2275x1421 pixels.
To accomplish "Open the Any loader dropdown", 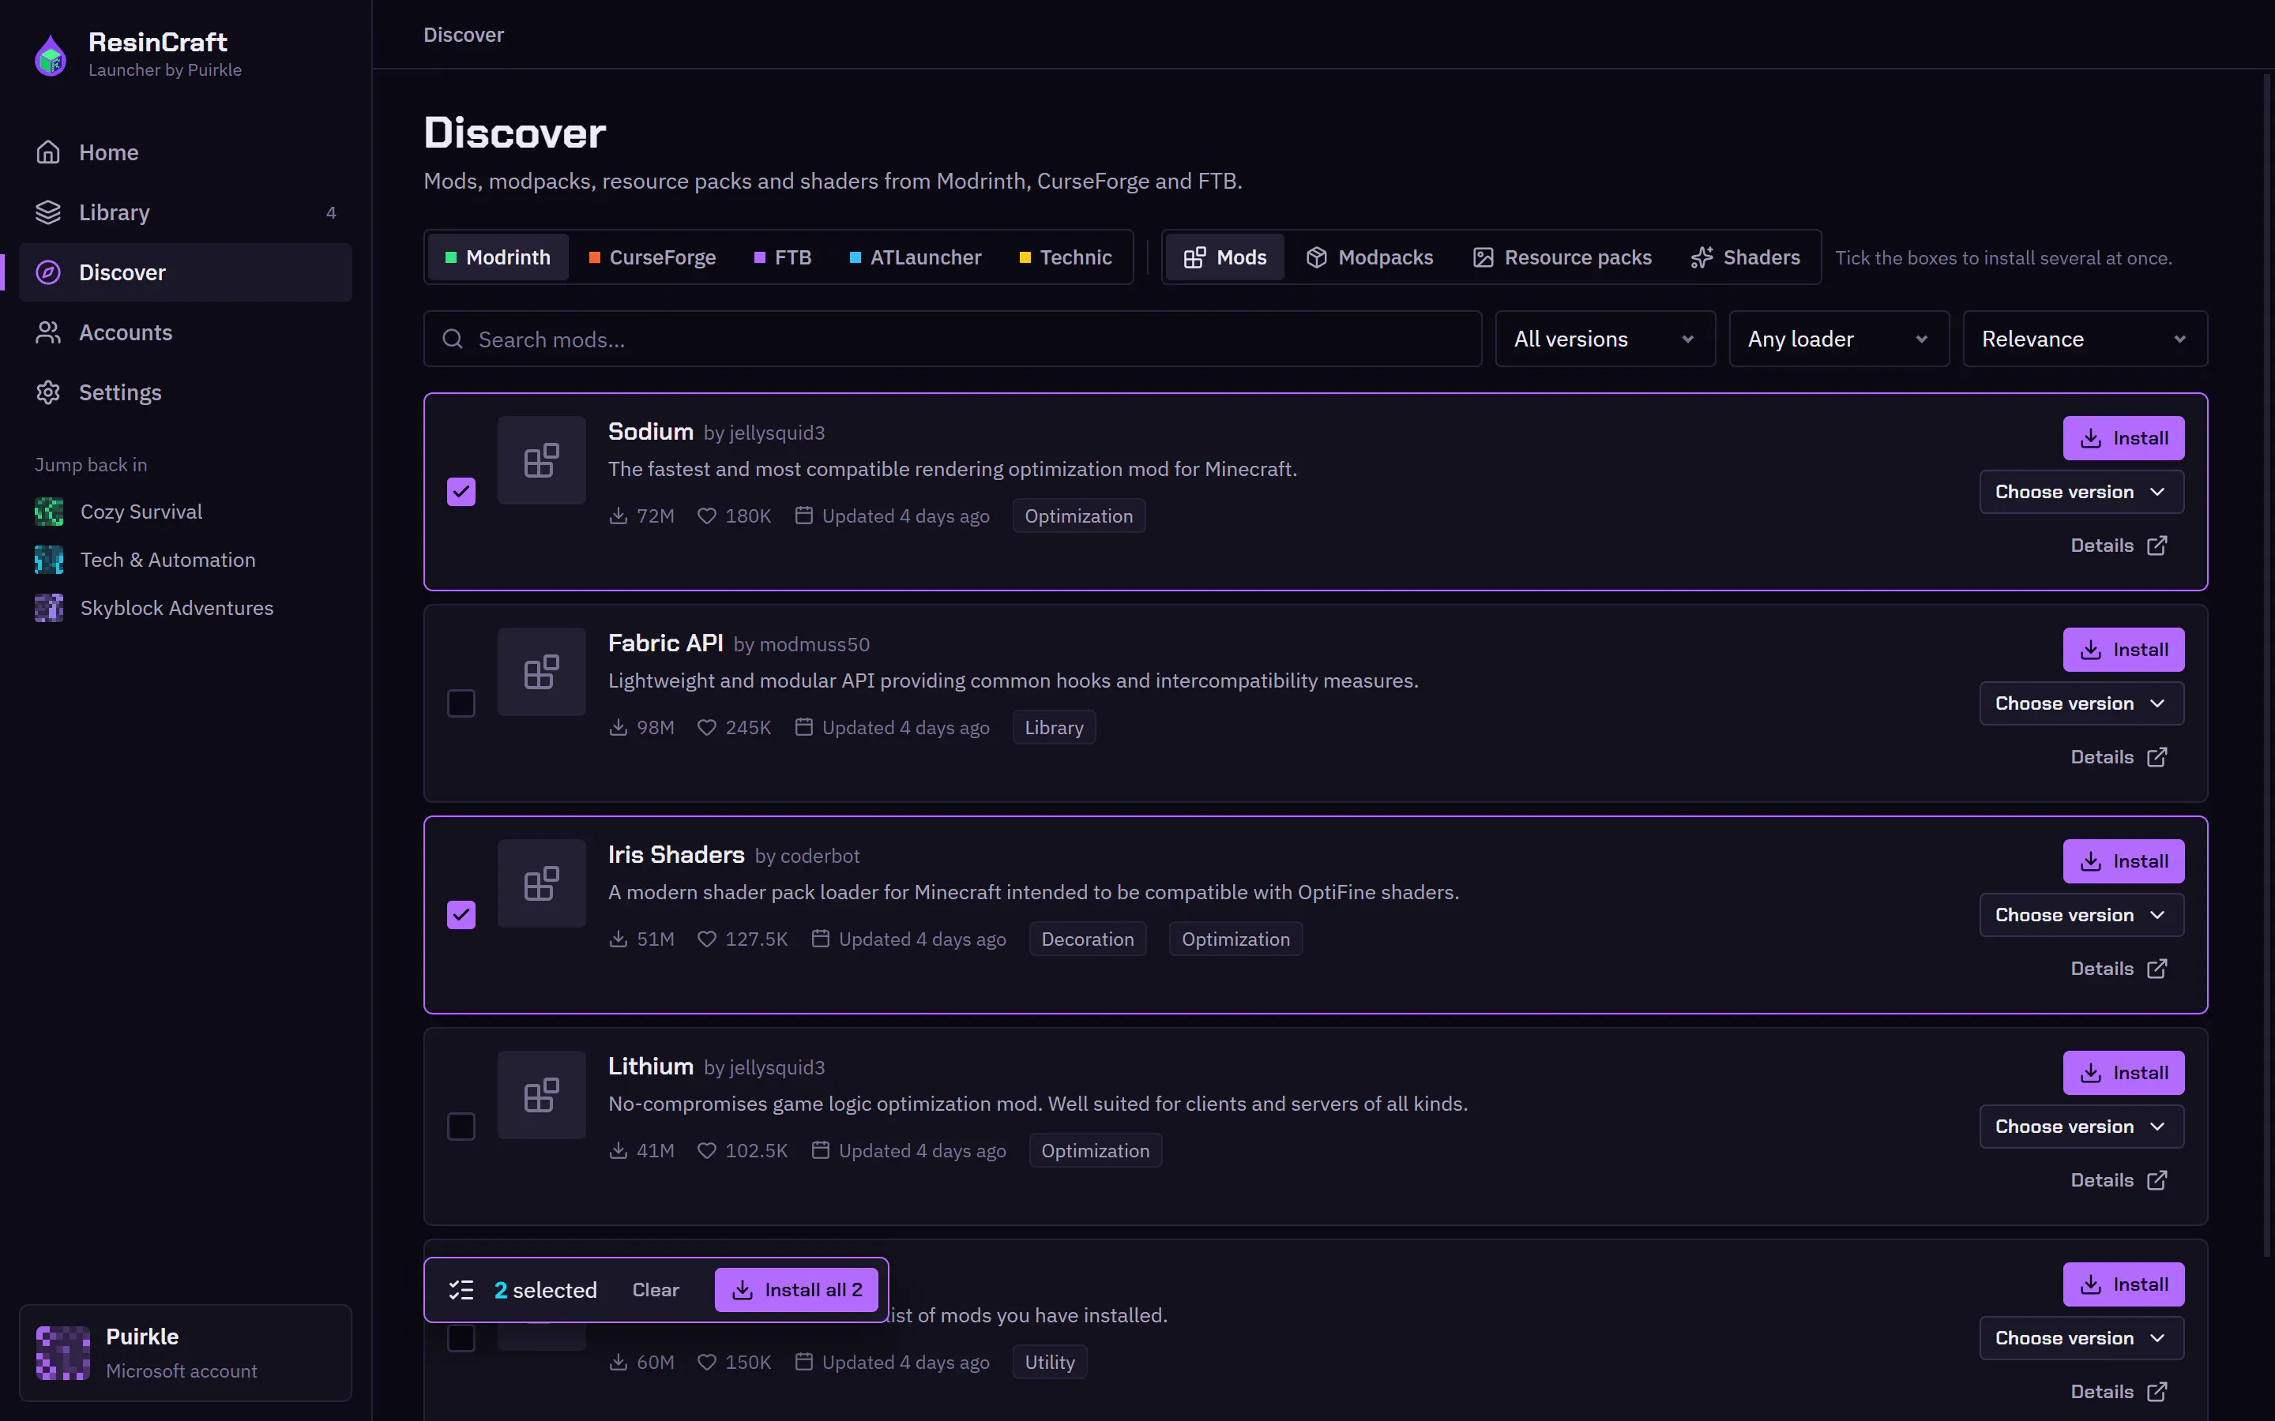I will click(x=1839, y=339).
